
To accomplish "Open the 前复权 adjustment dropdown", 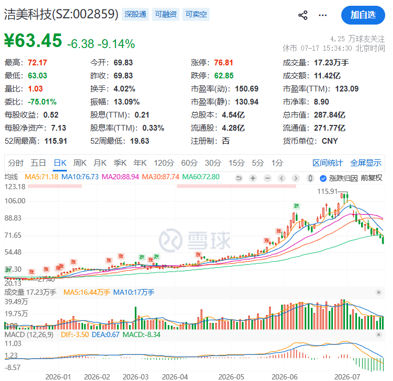I will click(x=372, y=178).
